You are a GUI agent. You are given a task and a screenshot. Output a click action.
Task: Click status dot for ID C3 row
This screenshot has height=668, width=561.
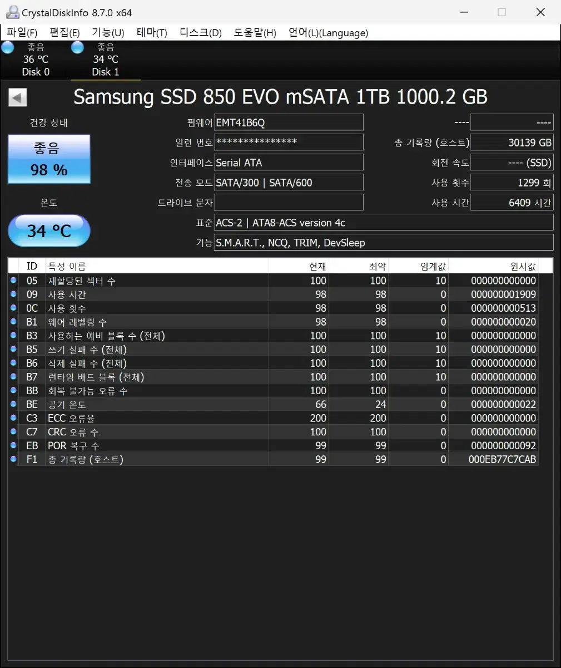pos(13,418)
